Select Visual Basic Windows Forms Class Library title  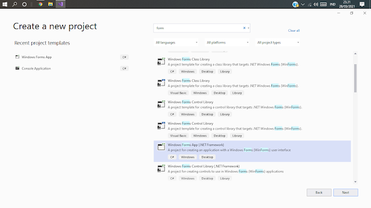coord(188,81)
